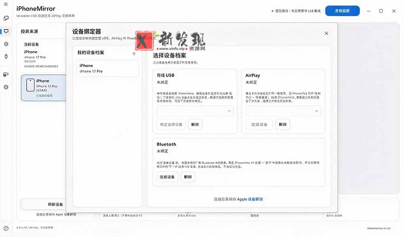404x237 pixels.
Task: Click the phone icon on iPhone card
Action: point(30,85)
